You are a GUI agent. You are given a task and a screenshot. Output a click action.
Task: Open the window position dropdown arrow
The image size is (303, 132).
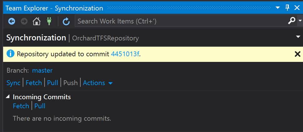click(278, 8)
